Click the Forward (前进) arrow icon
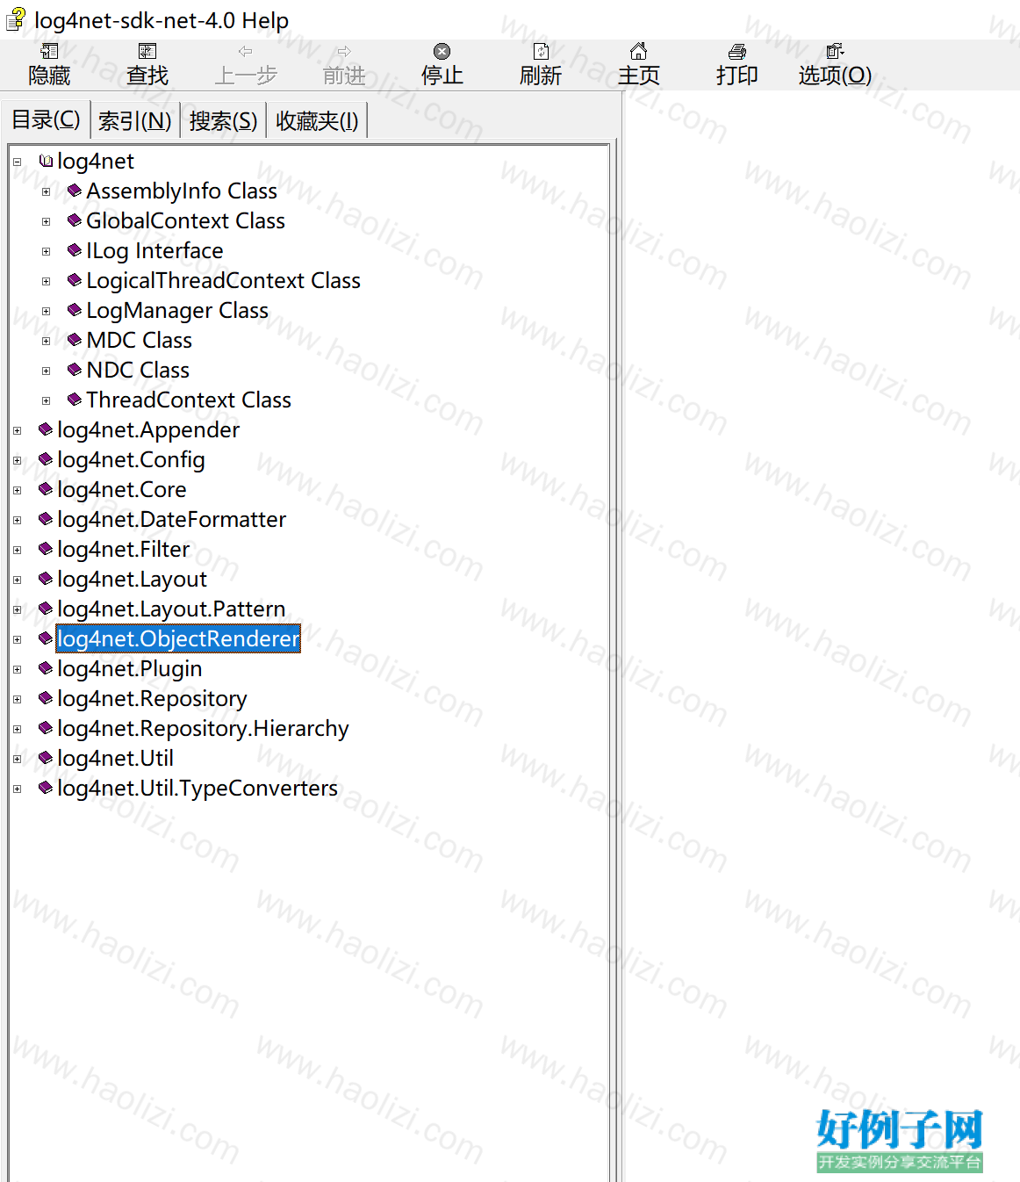This screenshot has width=1020, height=1182. click(x=344, y=52)
